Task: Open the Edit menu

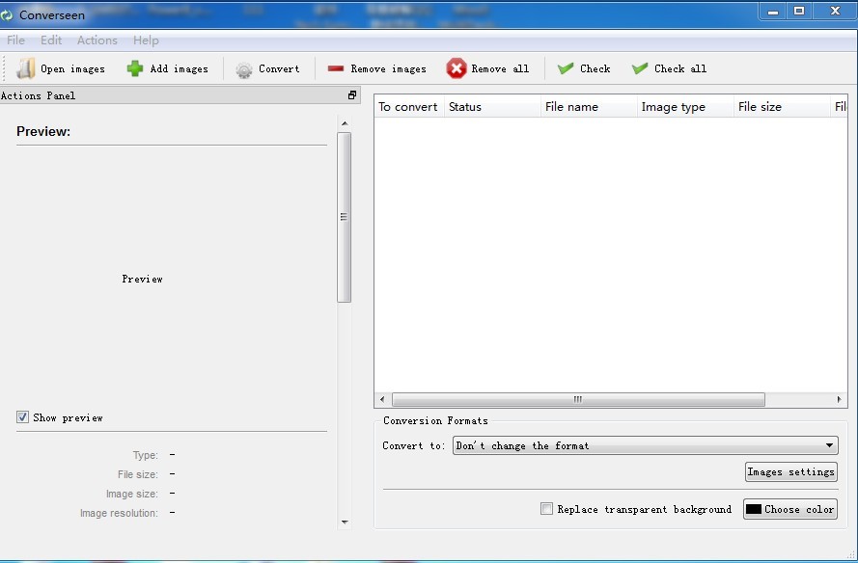Action: coord(51,40)
